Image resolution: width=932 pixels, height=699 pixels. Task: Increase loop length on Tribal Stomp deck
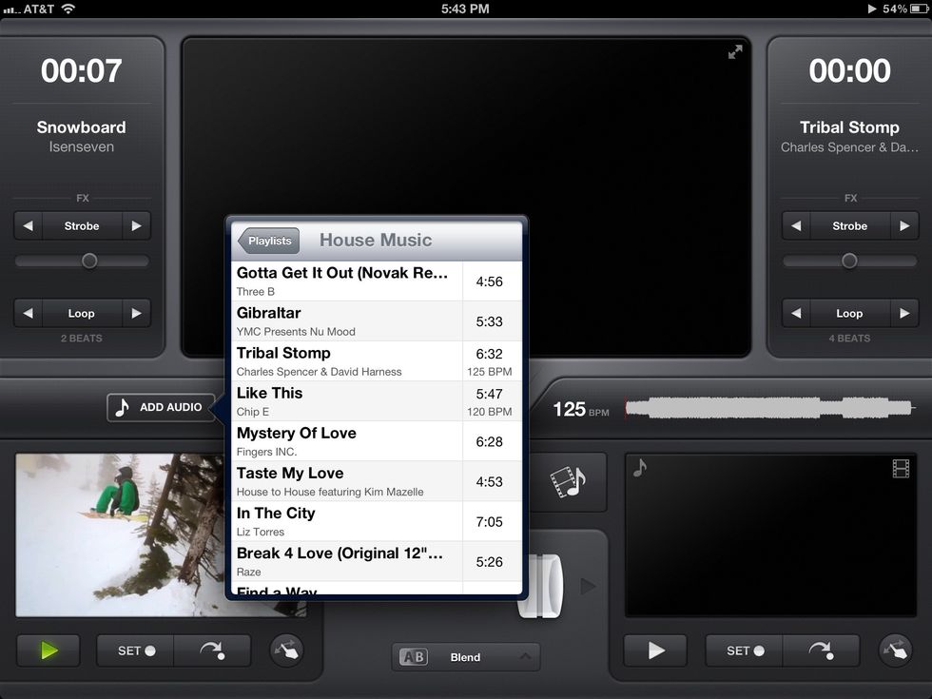(x=904, y=313)
